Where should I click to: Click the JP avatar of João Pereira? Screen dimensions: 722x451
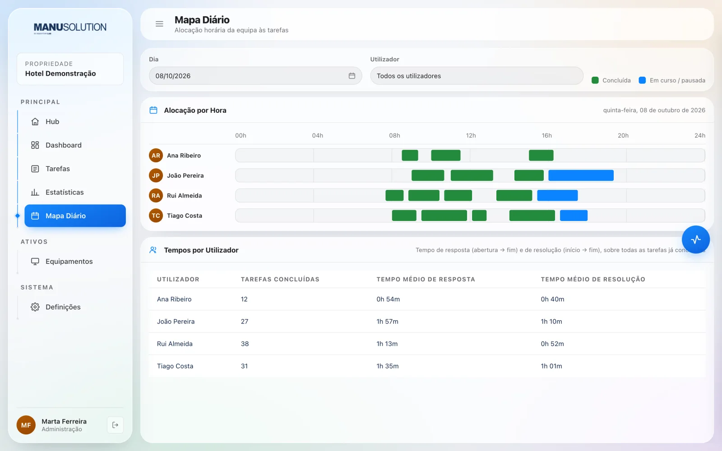point(156,175)
